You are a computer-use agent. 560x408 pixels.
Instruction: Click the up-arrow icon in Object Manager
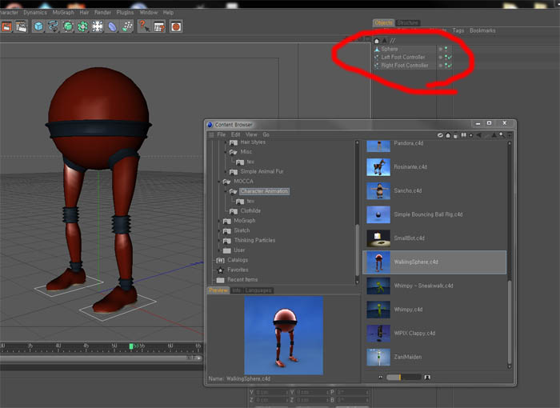(384, 41)
